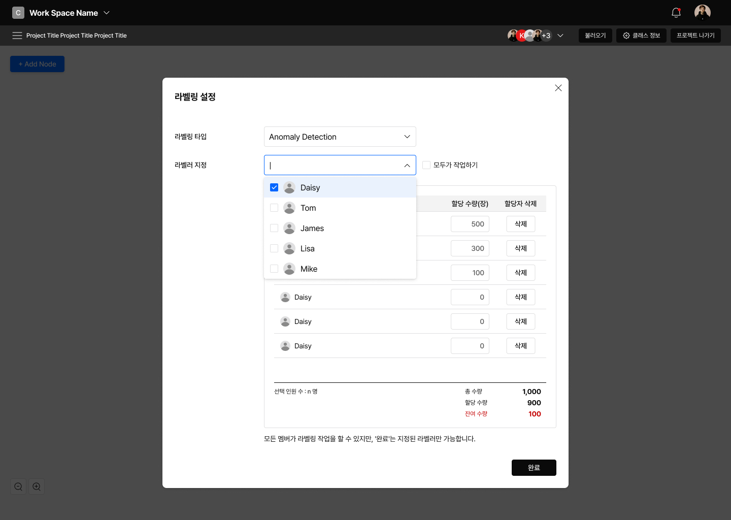Uncheck the Daisy checkbox
Screen dimensions: 731x520
(x=274, y=187)
